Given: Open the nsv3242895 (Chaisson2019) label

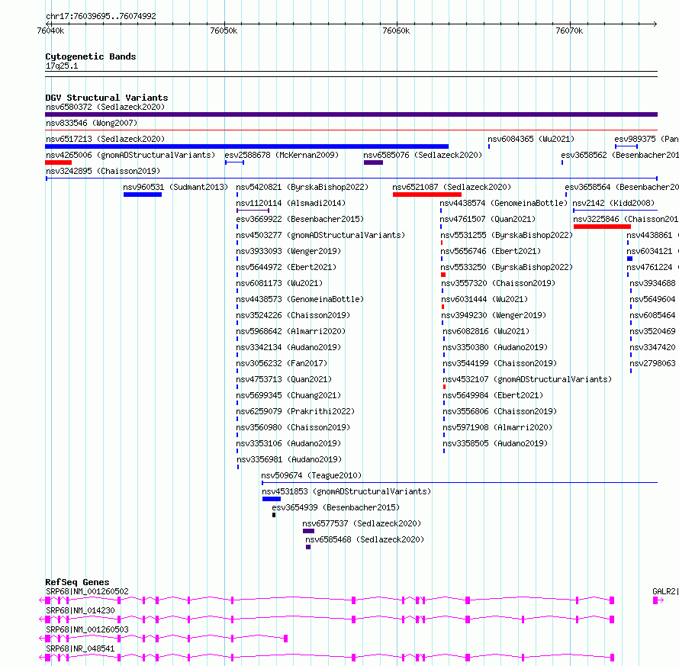Looking at the screenshot, I should (x=103, y=171).
